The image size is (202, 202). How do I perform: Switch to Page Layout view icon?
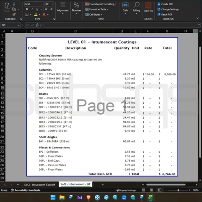pos(151,190)
